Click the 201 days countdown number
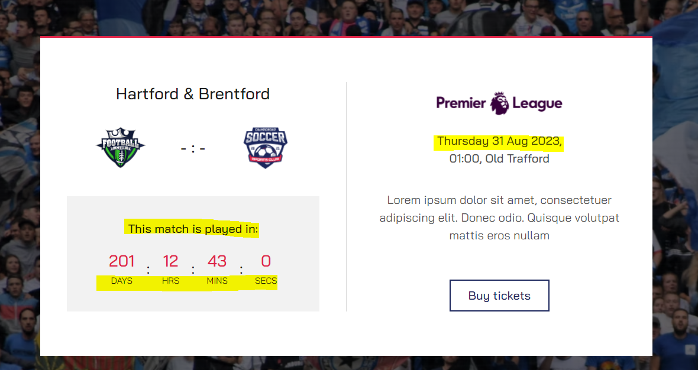 pos(122,261)
